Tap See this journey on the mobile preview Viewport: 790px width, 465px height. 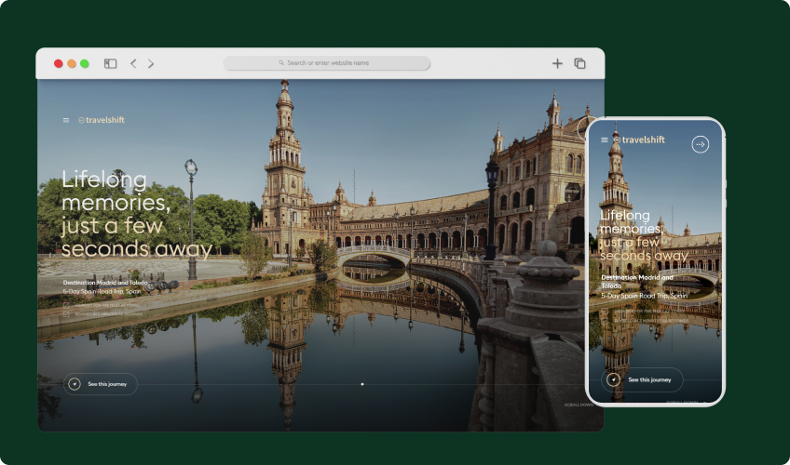[649, 379]
